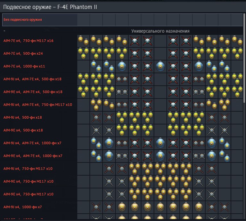
Task: Click first missile icon in AIM-9J x4, 750-фн M117 x10 row
Action: [109, 169]
